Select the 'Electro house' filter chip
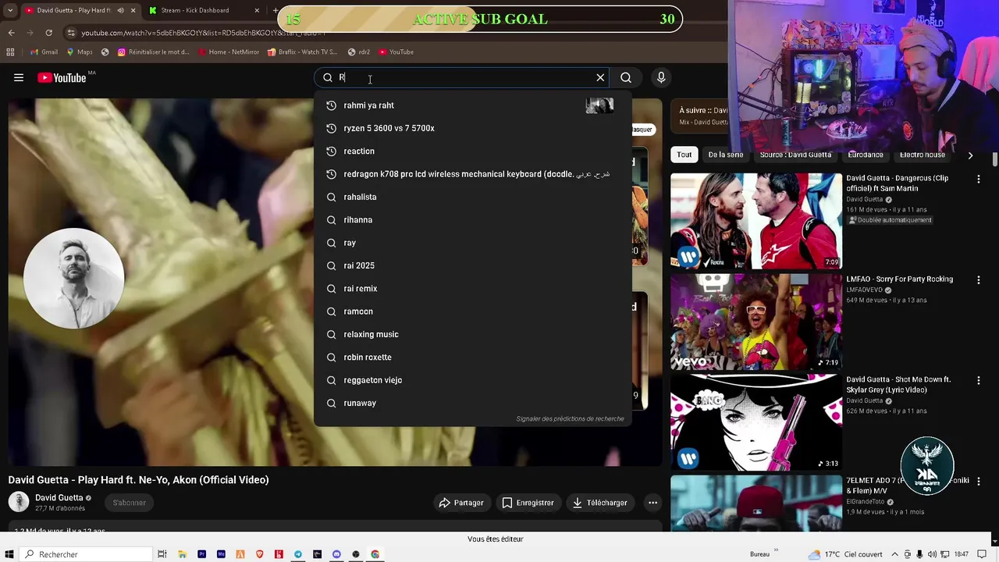 tap(923, 155)
